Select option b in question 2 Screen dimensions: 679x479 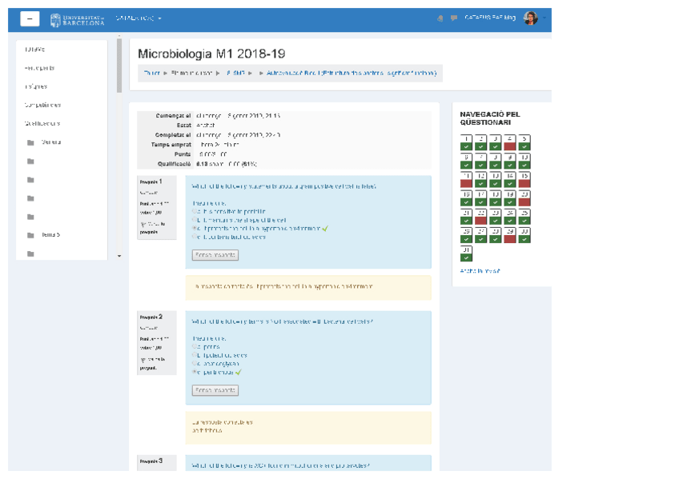195,355
